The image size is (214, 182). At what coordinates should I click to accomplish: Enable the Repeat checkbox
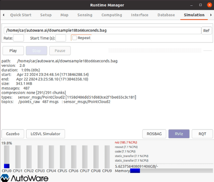point(74,38)
